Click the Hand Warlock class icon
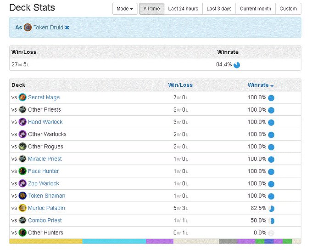 (x=22, y=122)
